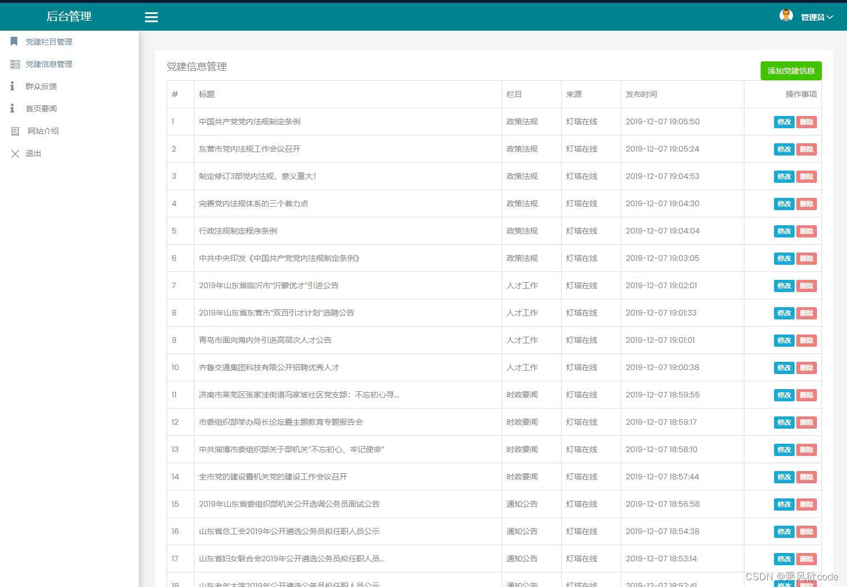Click the 添加党建信息 button

(791, 71)
